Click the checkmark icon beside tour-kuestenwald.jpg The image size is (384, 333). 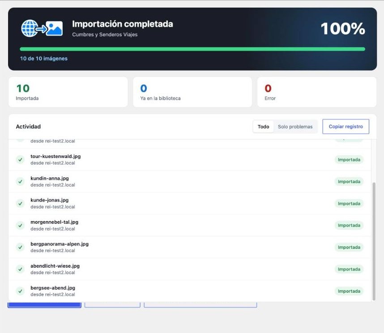tap(20, 160)
